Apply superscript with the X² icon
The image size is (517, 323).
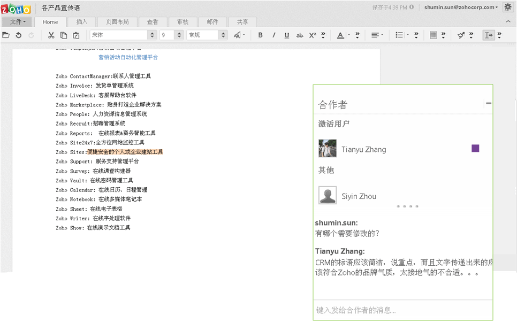pyautogui.click(x=313, y=35)
